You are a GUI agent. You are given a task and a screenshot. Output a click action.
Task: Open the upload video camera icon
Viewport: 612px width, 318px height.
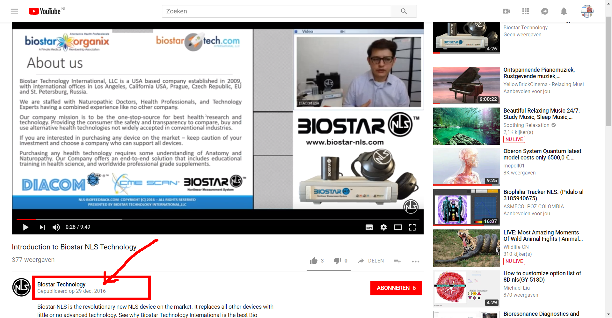[506, 11]
